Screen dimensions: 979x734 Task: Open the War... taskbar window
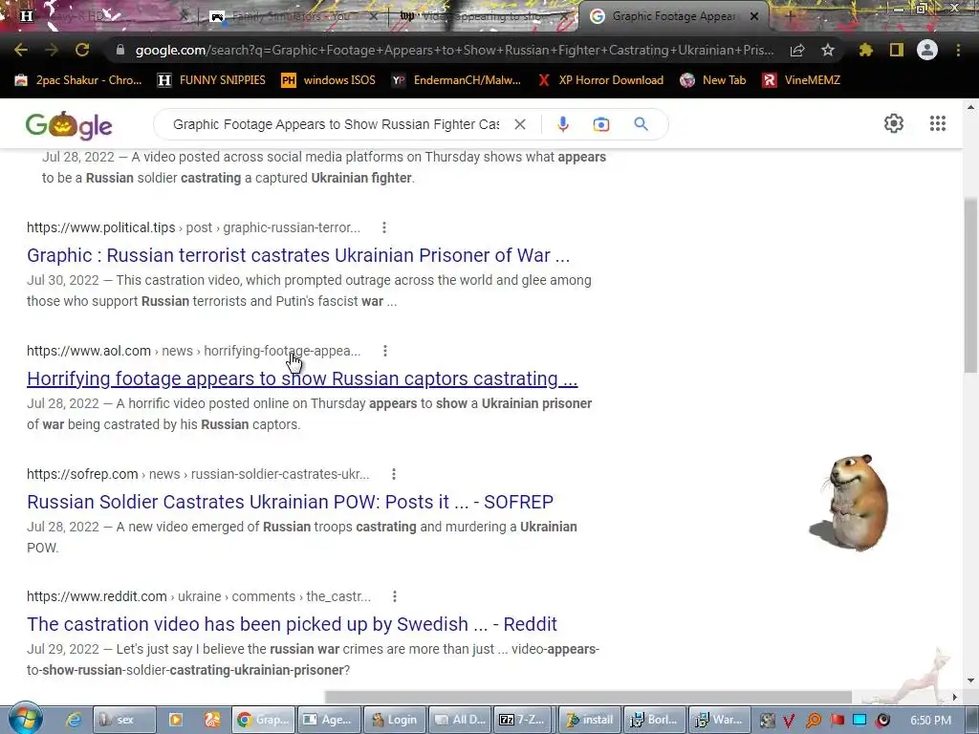[719, 720]
